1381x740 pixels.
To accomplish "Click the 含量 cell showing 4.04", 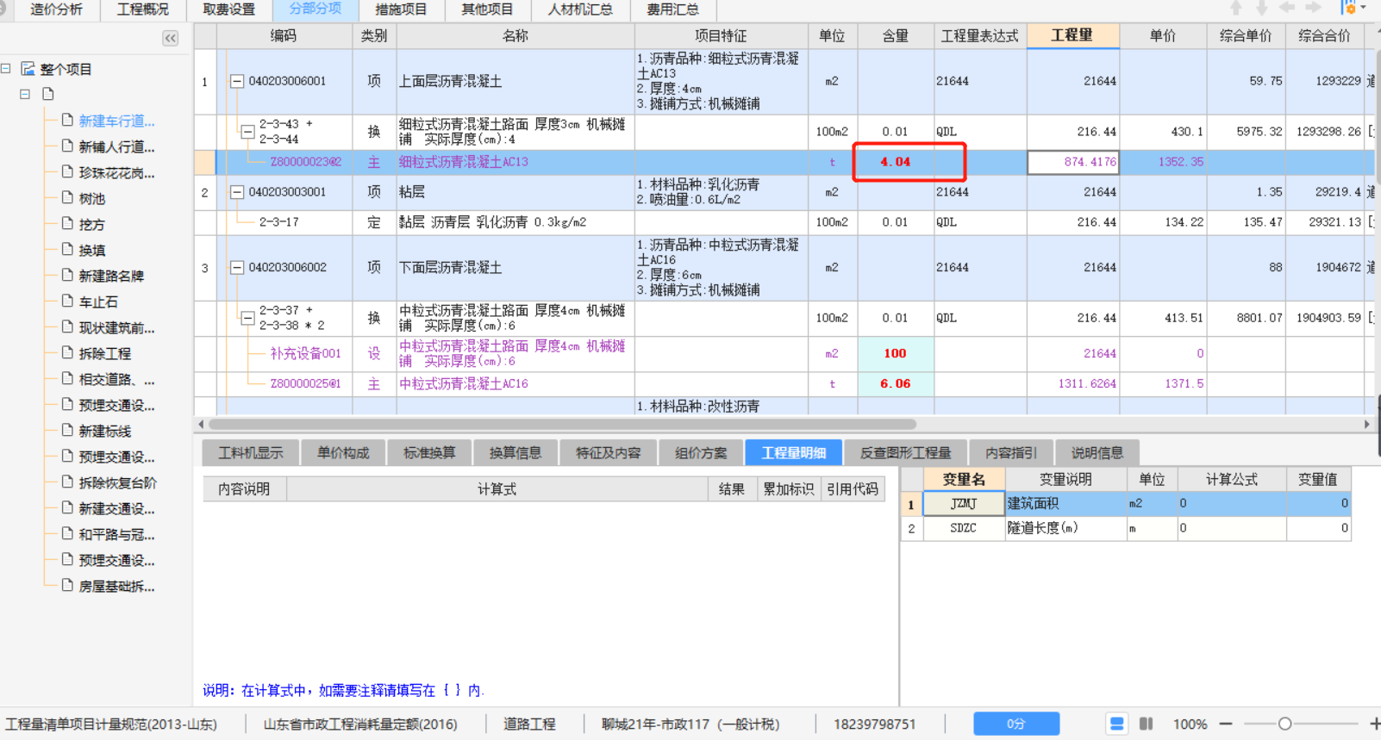I will point(896,162).
